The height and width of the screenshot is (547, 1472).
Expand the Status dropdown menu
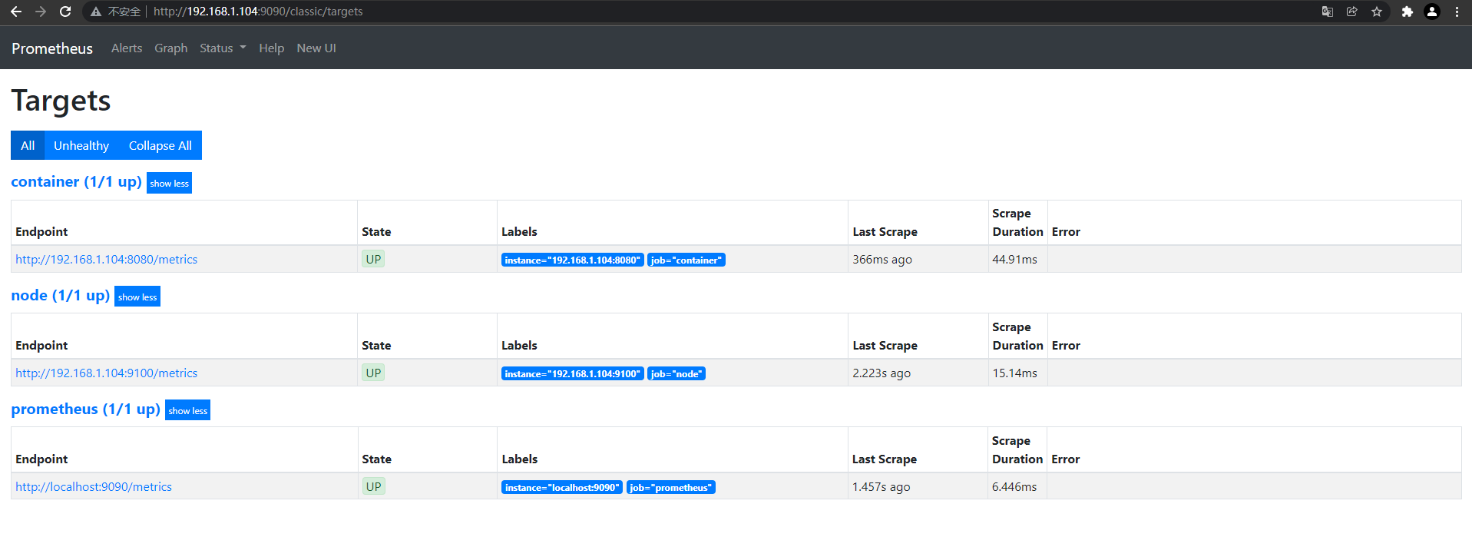[223, 48]
